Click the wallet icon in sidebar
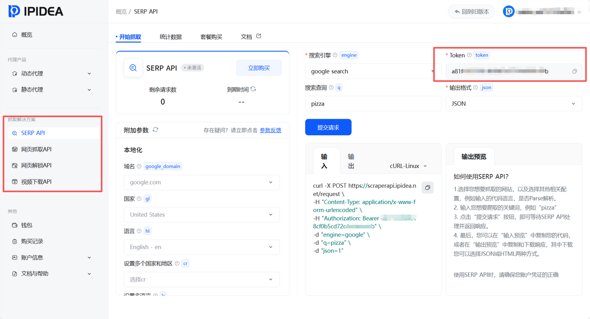The height and width of the screenshot is (319, 590). pos(14,225)
